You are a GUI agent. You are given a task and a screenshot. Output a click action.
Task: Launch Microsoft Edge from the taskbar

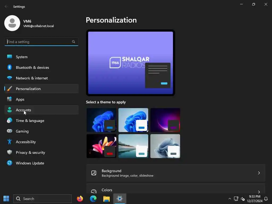point(93,199)
